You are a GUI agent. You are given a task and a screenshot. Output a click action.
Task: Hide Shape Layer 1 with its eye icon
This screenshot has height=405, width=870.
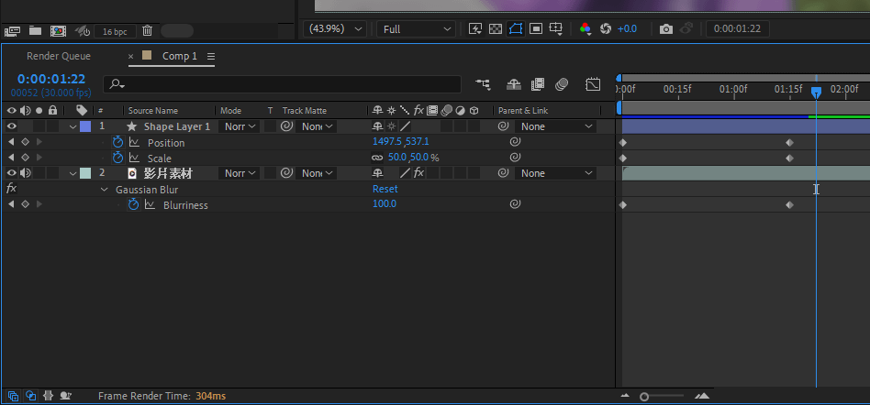[12, 126]
